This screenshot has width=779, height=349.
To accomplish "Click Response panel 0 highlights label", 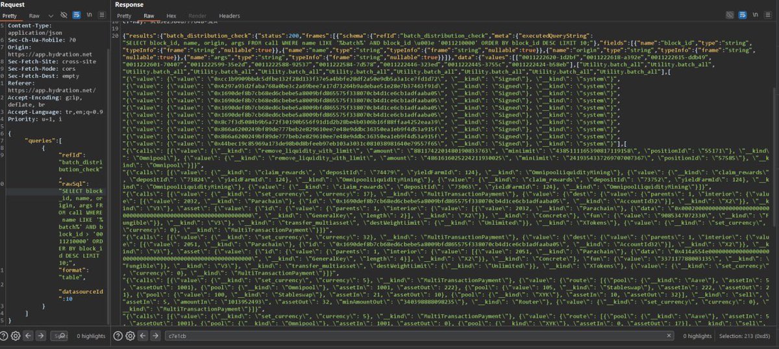I will pos(698,336).
